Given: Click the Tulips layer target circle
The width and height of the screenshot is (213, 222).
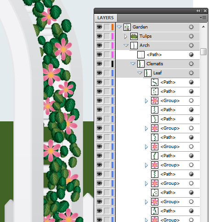Looking at the screenshot, I should point(191,36).
